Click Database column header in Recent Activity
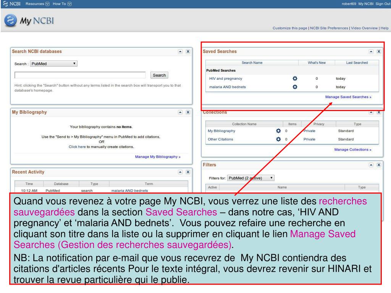The height and width of the screenshot is (293, 391). [x=61, y=184]
